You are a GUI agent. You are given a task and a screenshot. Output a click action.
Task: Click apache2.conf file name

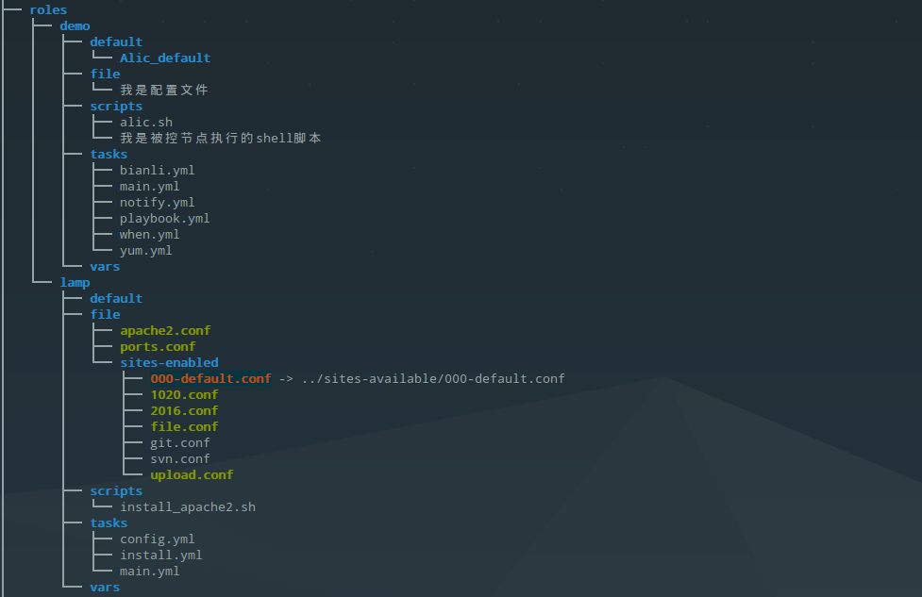pos(165,331)
